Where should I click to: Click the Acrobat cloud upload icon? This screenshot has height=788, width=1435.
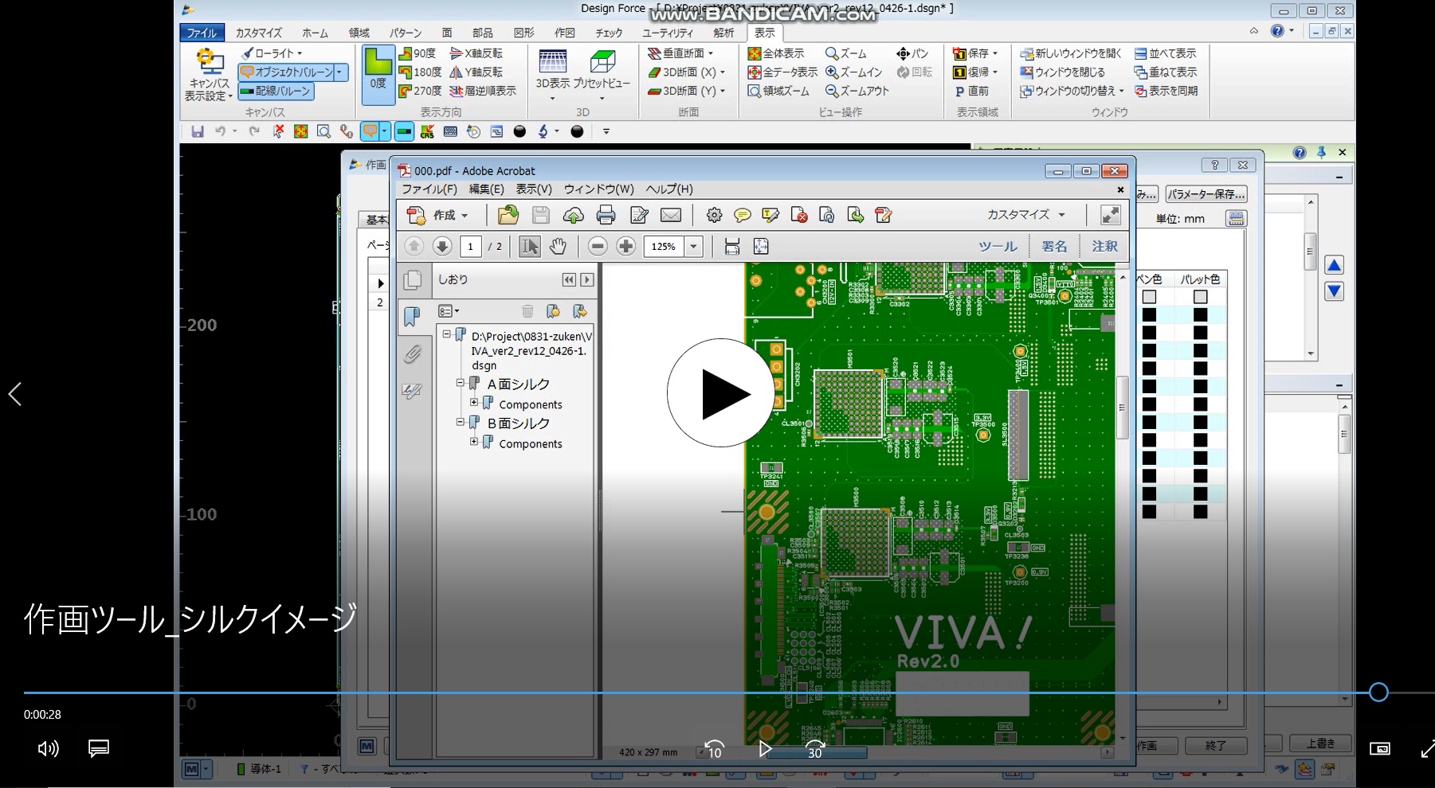(573, 215)
